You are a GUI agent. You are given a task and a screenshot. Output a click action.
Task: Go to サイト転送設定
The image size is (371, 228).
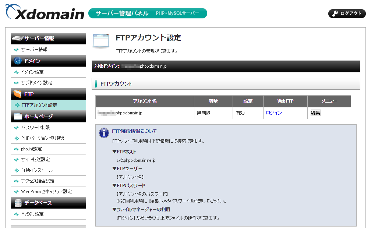48,160
